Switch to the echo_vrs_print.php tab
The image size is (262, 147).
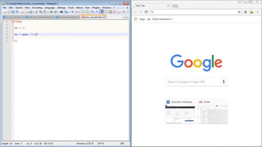pyautogui.click(x=93, y=17)
